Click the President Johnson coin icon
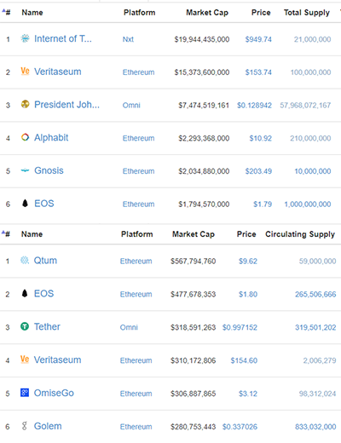This screenshot has height=443, width=341. click(25, 104)
